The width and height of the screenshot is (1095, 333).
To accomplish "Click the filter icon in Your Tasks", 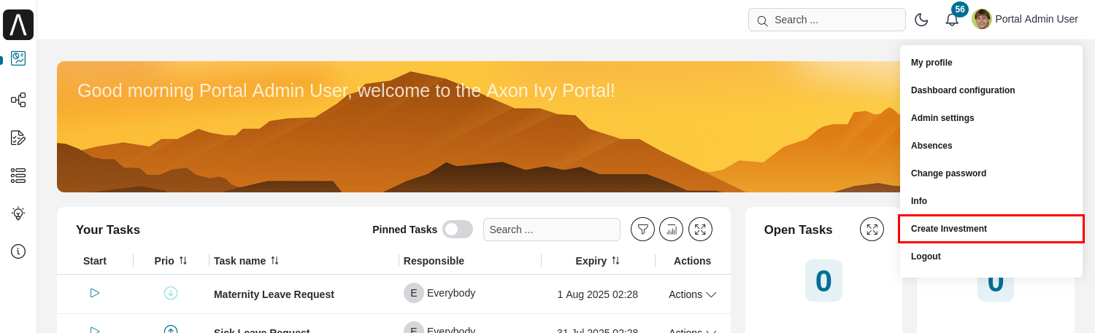I will [x=642, y=230].
